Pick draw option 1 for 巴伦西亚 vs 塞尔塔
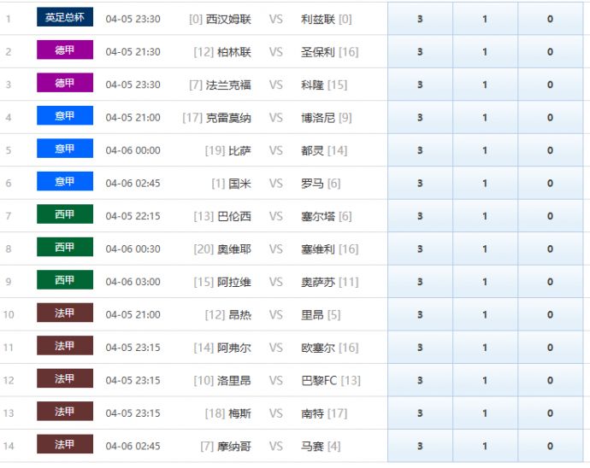The height and width of the screenshot is (468, 590). [x=485, y=216]
